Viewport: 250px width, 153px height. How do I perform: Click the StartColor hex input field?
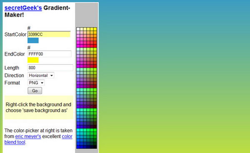coord(49,34)
